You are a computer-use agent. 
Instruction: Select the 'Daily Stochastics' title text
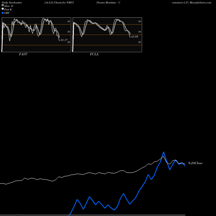tap(12, 3)
